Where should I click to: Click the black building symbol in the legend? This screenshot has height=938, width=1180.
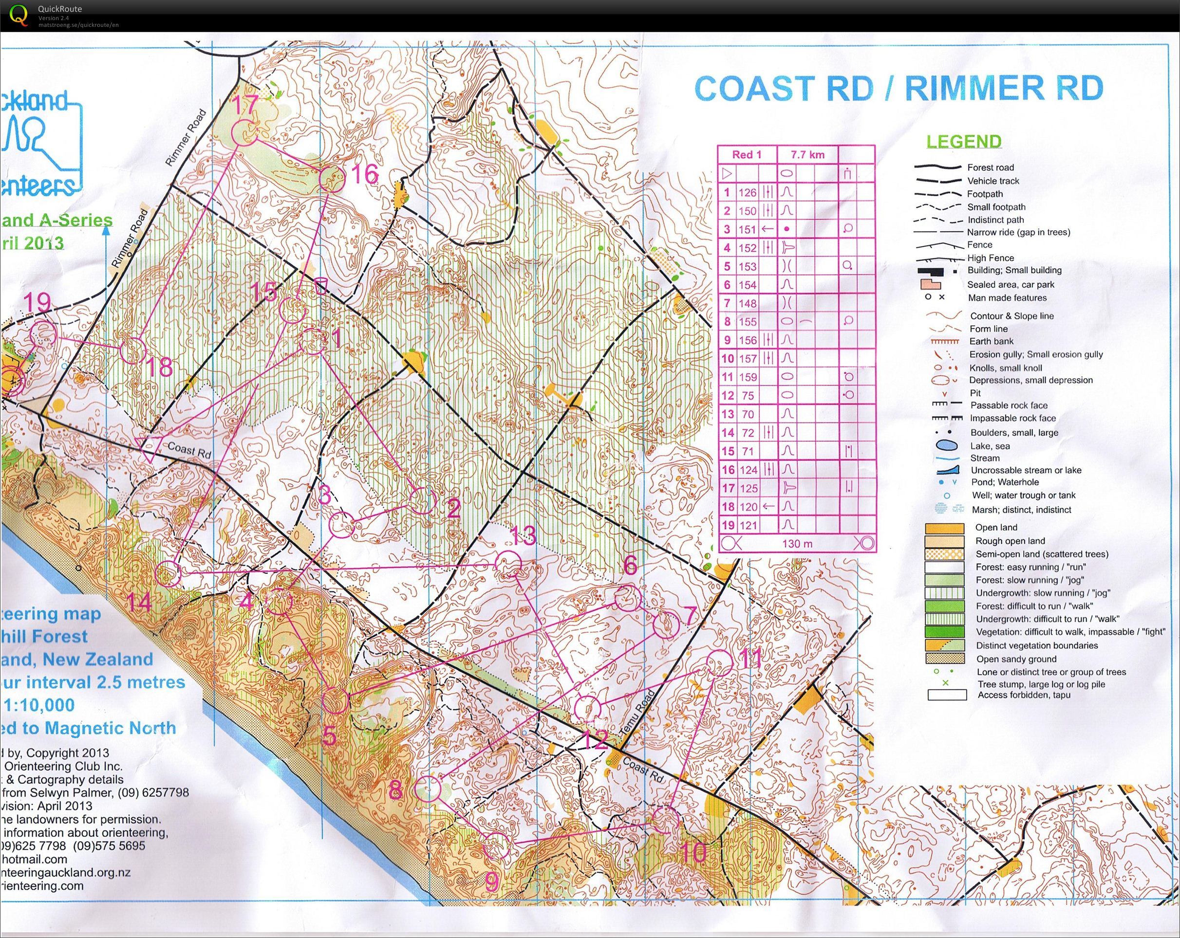point(931,272)
